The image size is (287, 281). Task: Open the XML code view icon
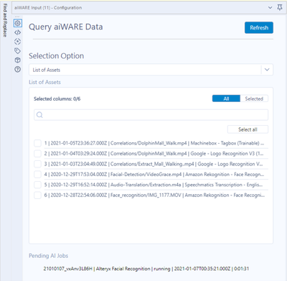tap(17, 32)
